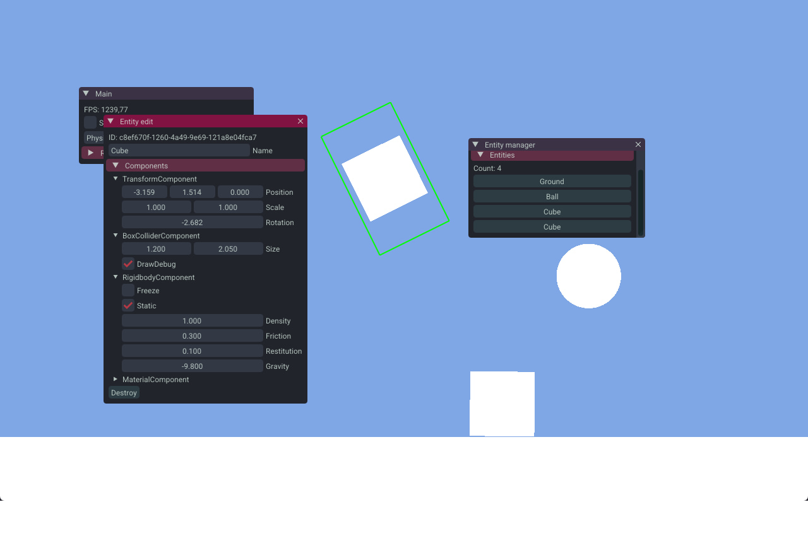Click Position Z value 0.000
The height and width of the screenshot is (536, 808).
point(241,192)
